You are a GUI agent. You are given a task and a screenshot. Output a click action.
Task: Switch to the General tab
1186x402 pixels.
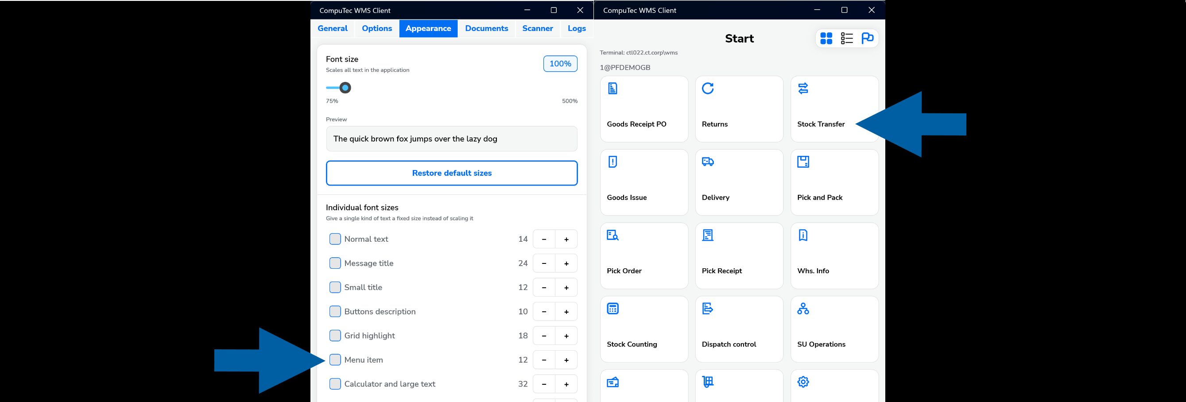click(333, 28)
